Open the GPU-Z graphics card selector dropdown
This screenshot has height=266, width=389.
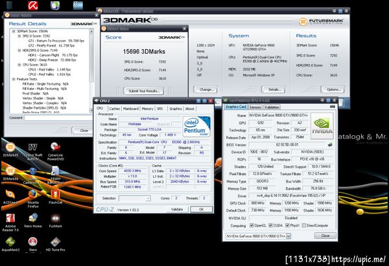click(x=258, y=236)
